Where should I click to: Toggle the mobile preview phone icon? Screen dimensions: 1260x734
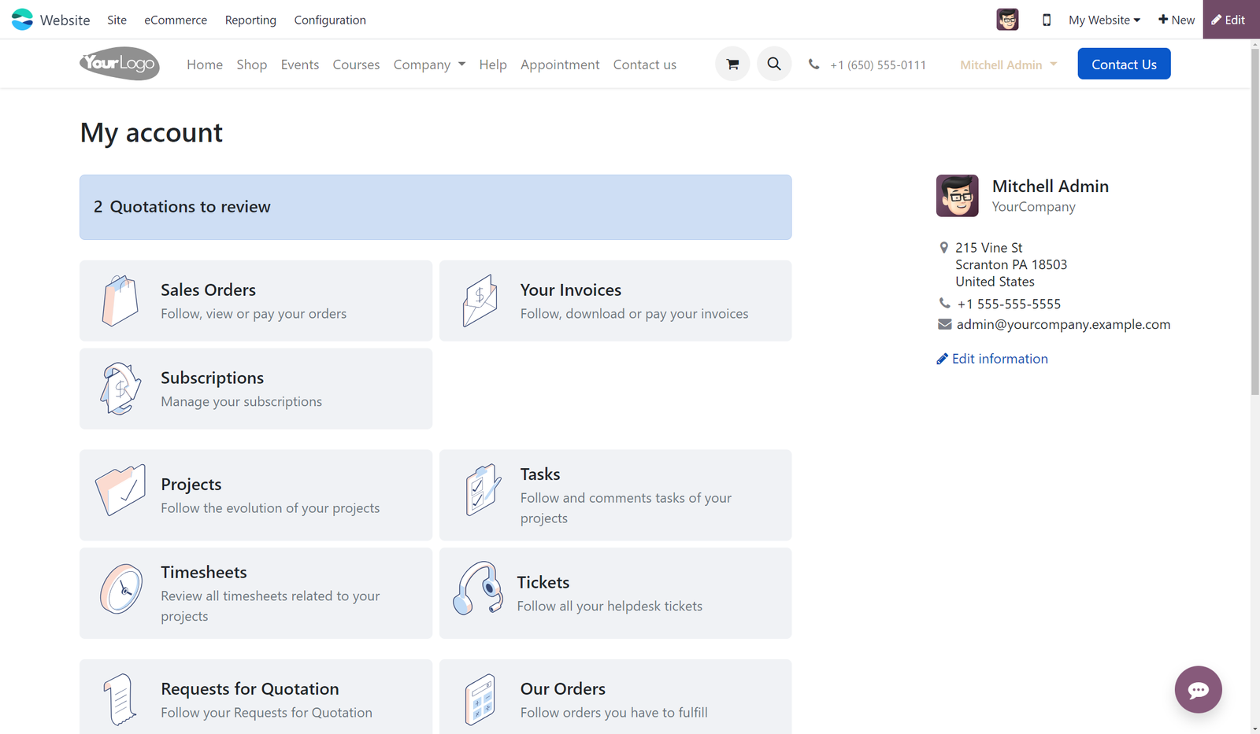(x=1046, y=20)
